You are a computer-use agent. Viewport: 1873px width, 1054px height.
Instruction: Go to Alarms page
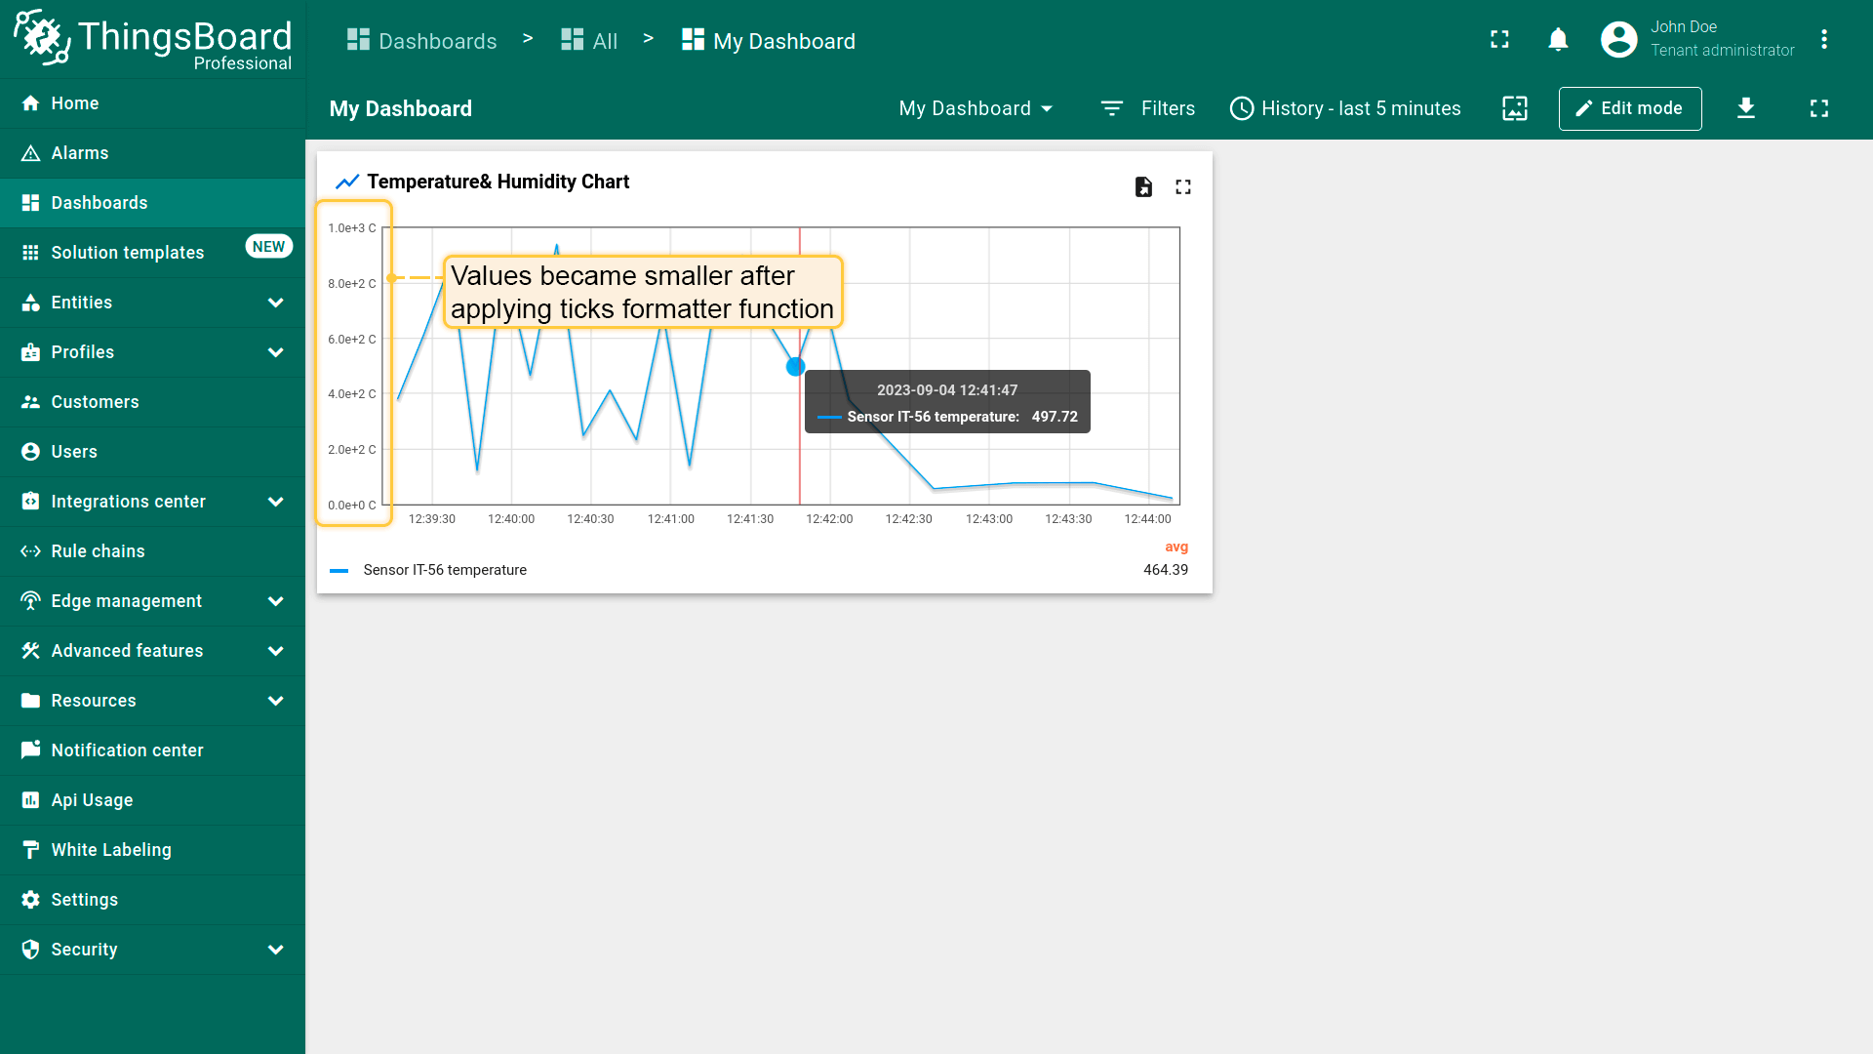click(x=80, y=153)
